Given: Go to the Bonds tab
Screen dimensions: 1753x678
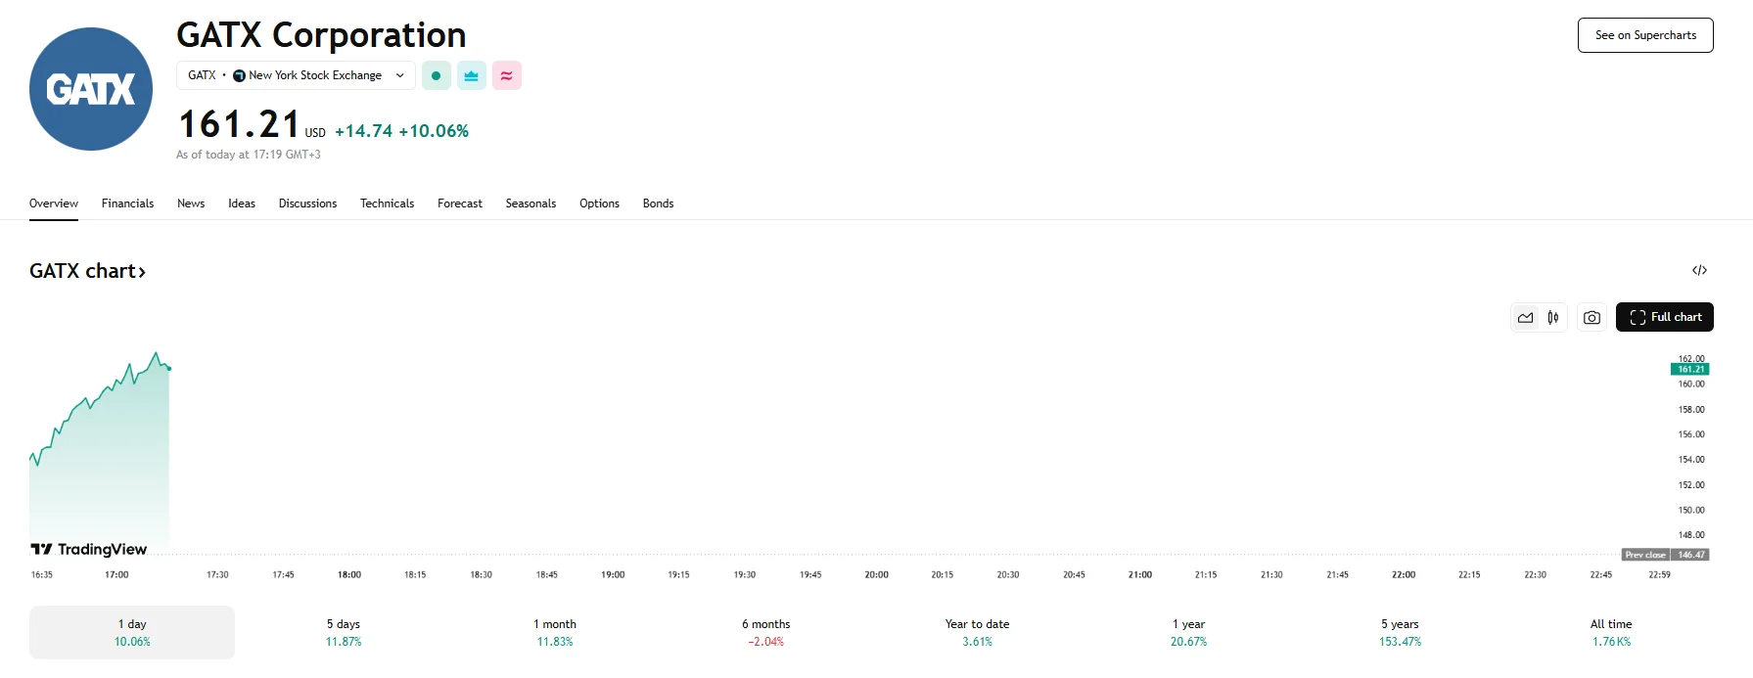Looking at the screenshot, I should [x=658, y=203].
